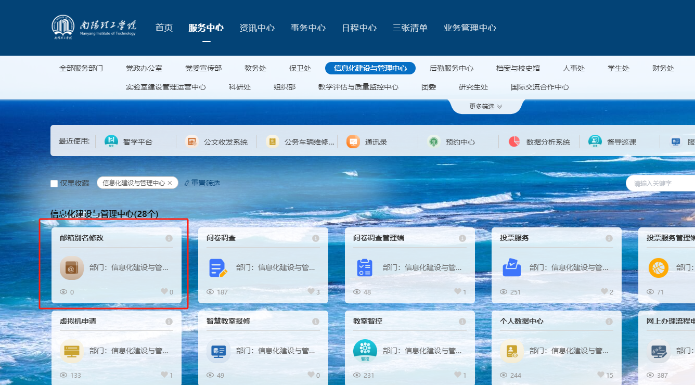Favorite 问卷调查 with its heart icon
This screenshot has height=385, width=695.
click(311, 291)
